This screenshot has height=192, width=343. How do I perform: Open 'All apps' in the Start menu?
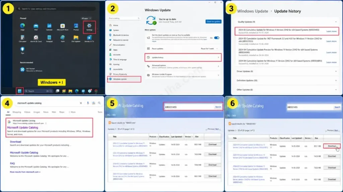pos(86,18)
